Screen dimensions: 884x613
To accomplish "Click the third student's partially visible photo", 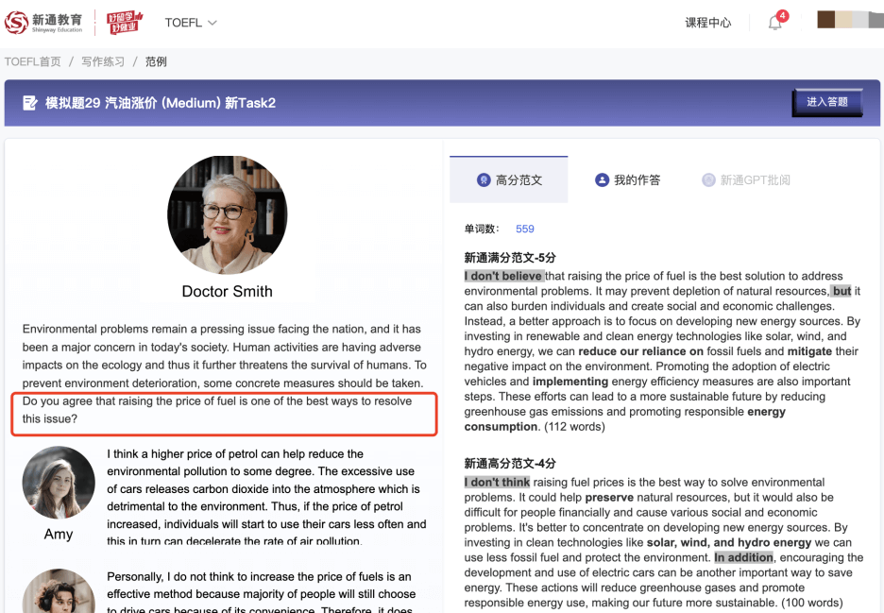I will pyautogui.click(x=59, y=591).
